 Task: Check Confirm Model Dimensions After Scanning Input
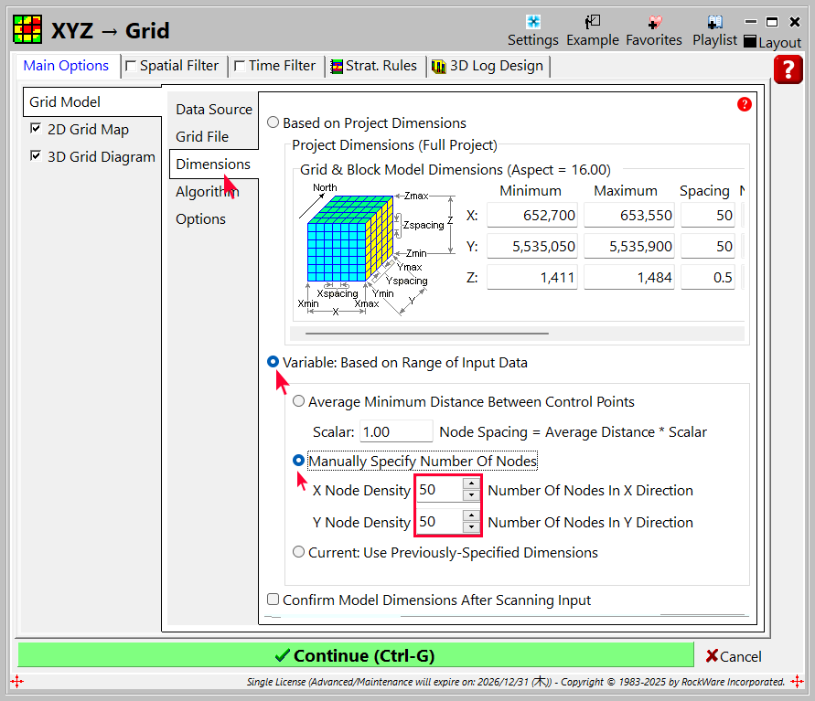[273, 600]
